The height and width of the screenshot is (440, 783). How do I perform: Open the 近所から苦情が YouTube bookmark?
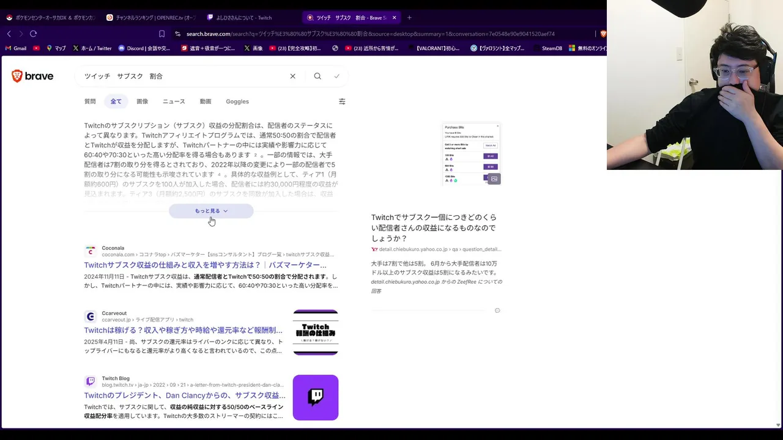372,48
